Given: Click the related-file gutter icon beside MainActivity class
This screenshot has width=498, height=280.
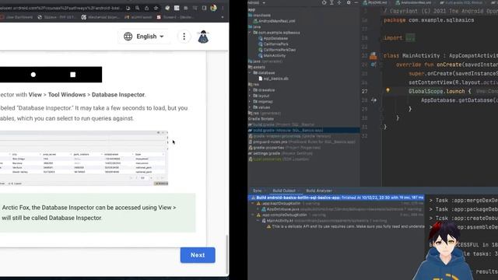Looking at the screenshot, I should coord(373,56).
